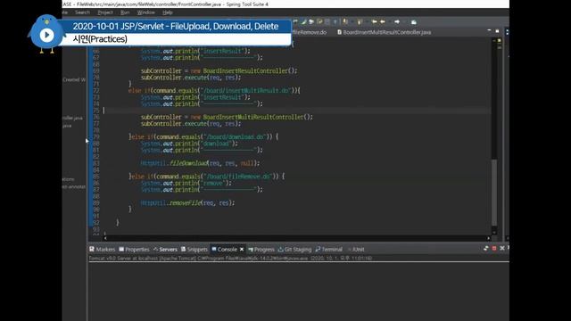Click the Back navigation arrow in toolbar
The width and height of the screenshot is (571, 321).
click(383, 21)
